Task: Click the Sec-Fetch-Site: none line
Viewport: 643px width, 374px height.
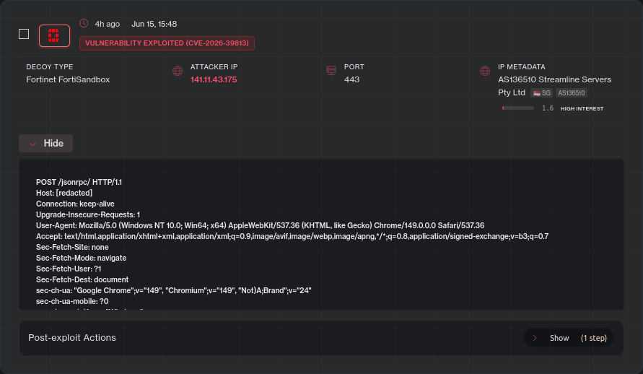Action: tap(72, 247)
